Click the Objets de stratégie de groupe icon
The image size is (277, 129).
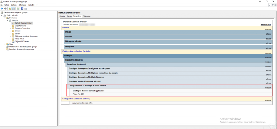pos(13,36)
